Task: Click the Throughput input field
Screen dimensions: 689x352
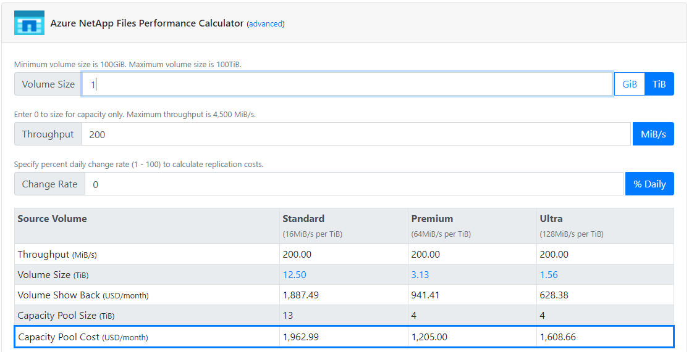Action: click(356, 134)
